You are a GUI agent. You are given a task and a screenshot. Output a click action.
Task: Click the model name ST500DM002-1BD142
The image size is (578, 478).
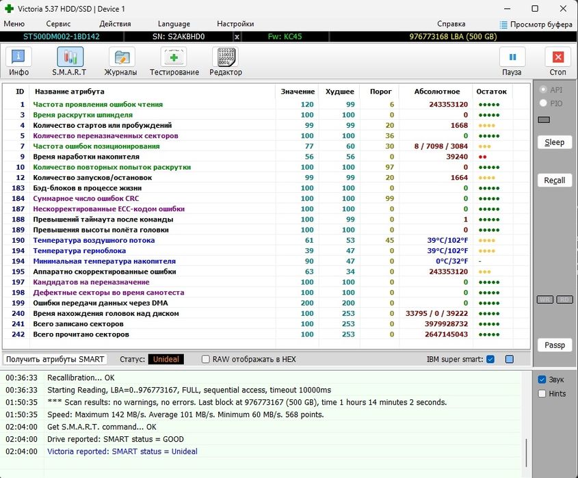61,37
